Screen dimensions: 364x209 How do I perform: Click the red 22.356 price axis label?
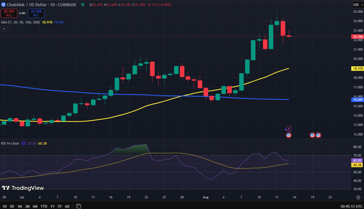(358, 37)
